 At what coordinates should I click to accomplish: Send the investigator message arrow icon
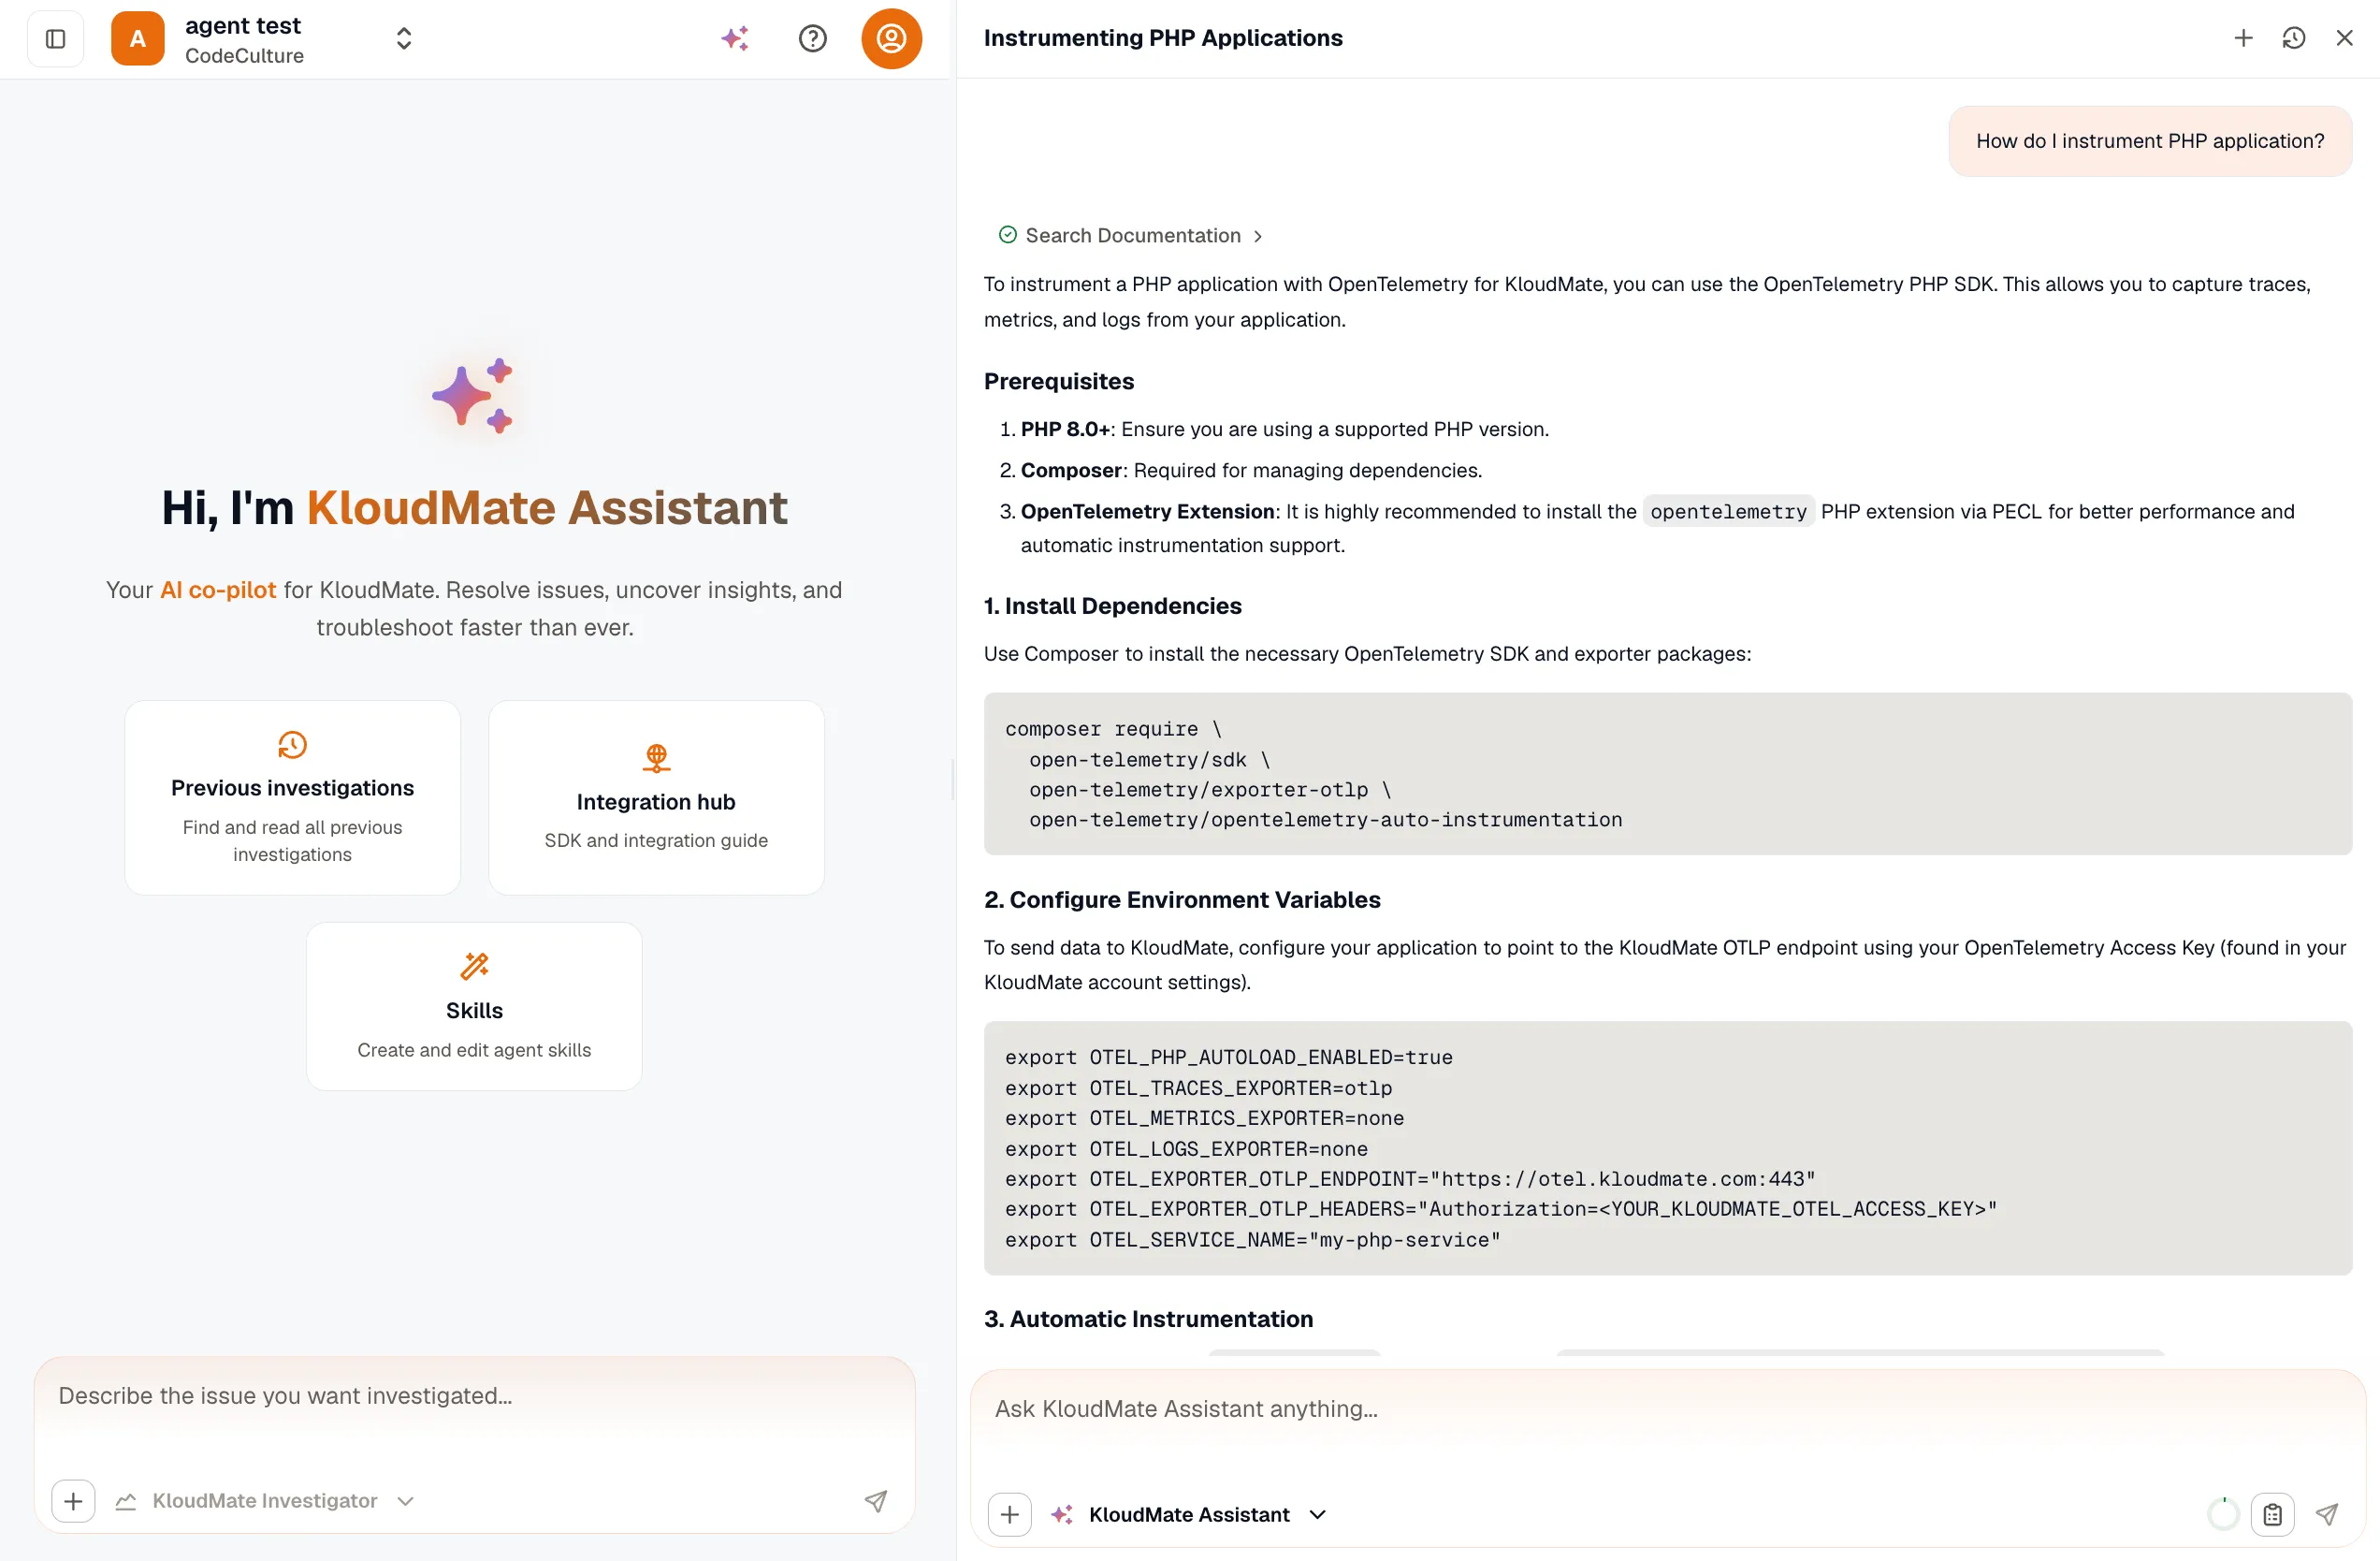point(876,1500)
